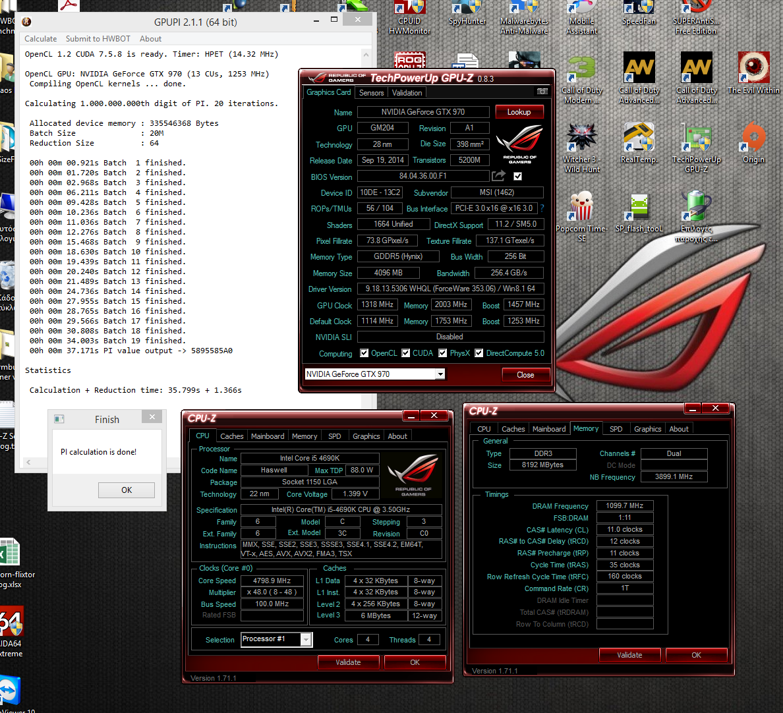This screenshot has width=783, height=713.
Task: Click OK in right CPU-Z memory window
Action: (697, 654)
